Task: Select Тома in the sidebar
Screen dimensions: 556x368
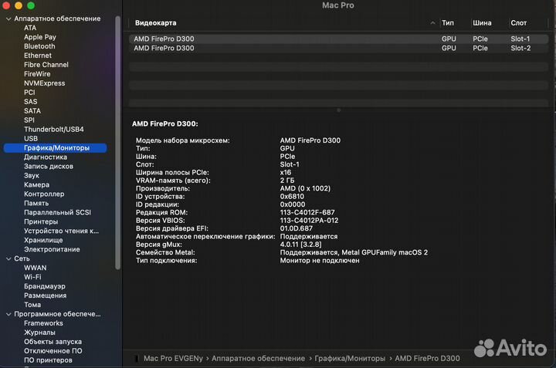Action: 32,305
